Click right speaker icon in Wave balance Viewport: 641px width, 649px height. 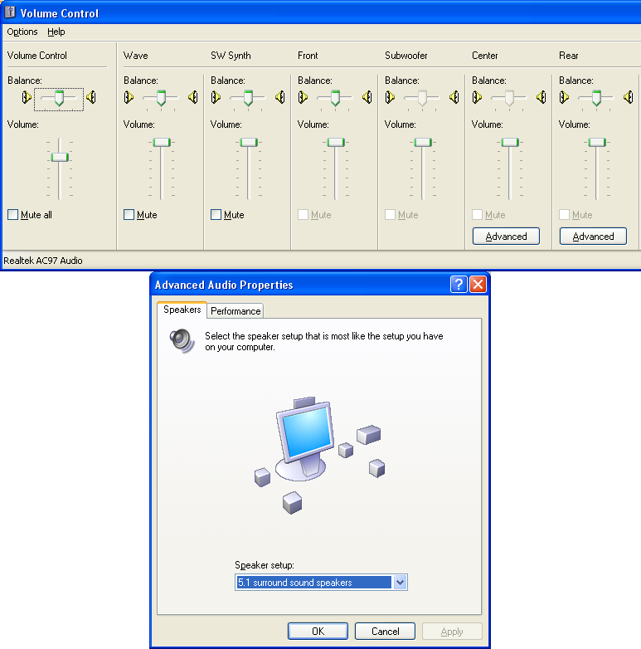point(192,97)
